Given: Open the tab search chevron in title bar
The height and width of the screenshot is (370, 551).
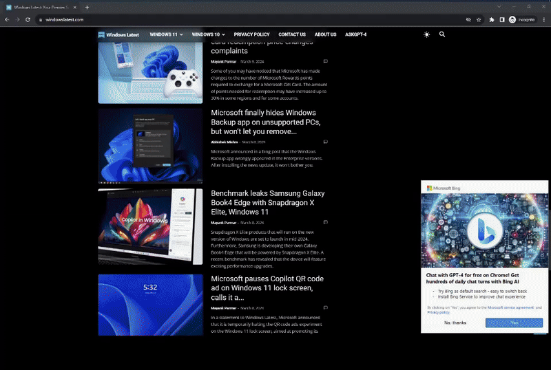Looking at the screenshot, I should (499, 7).
